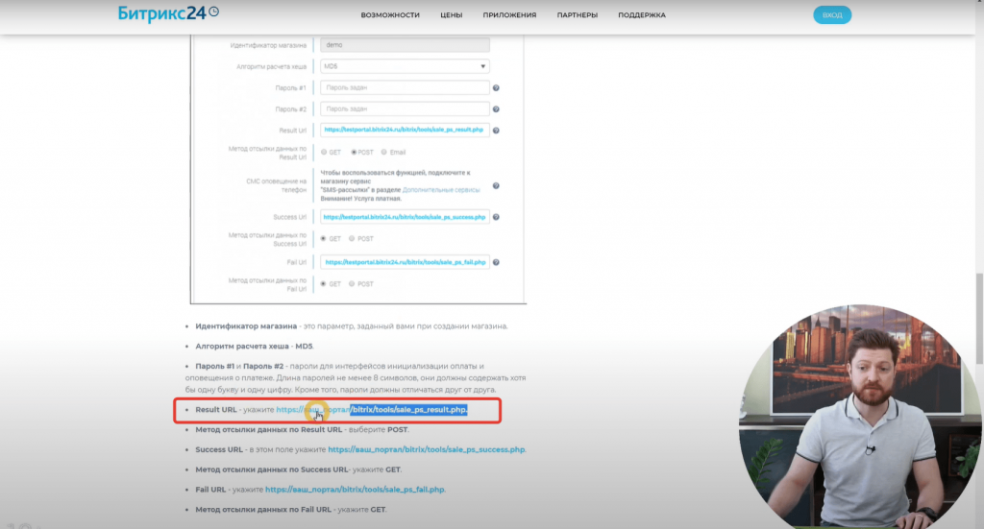Click the Fail Url input field
The height and width of the screenshot is (529, 984).
[x=405, y=262]
